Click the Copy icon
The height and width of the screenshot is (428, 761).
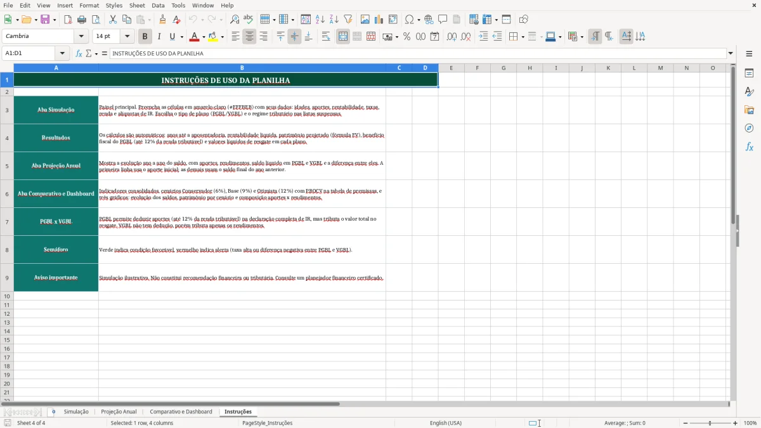(127, 20)
